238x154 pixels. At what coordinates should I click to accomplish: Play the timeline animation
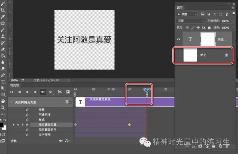[x=27, y=92]
